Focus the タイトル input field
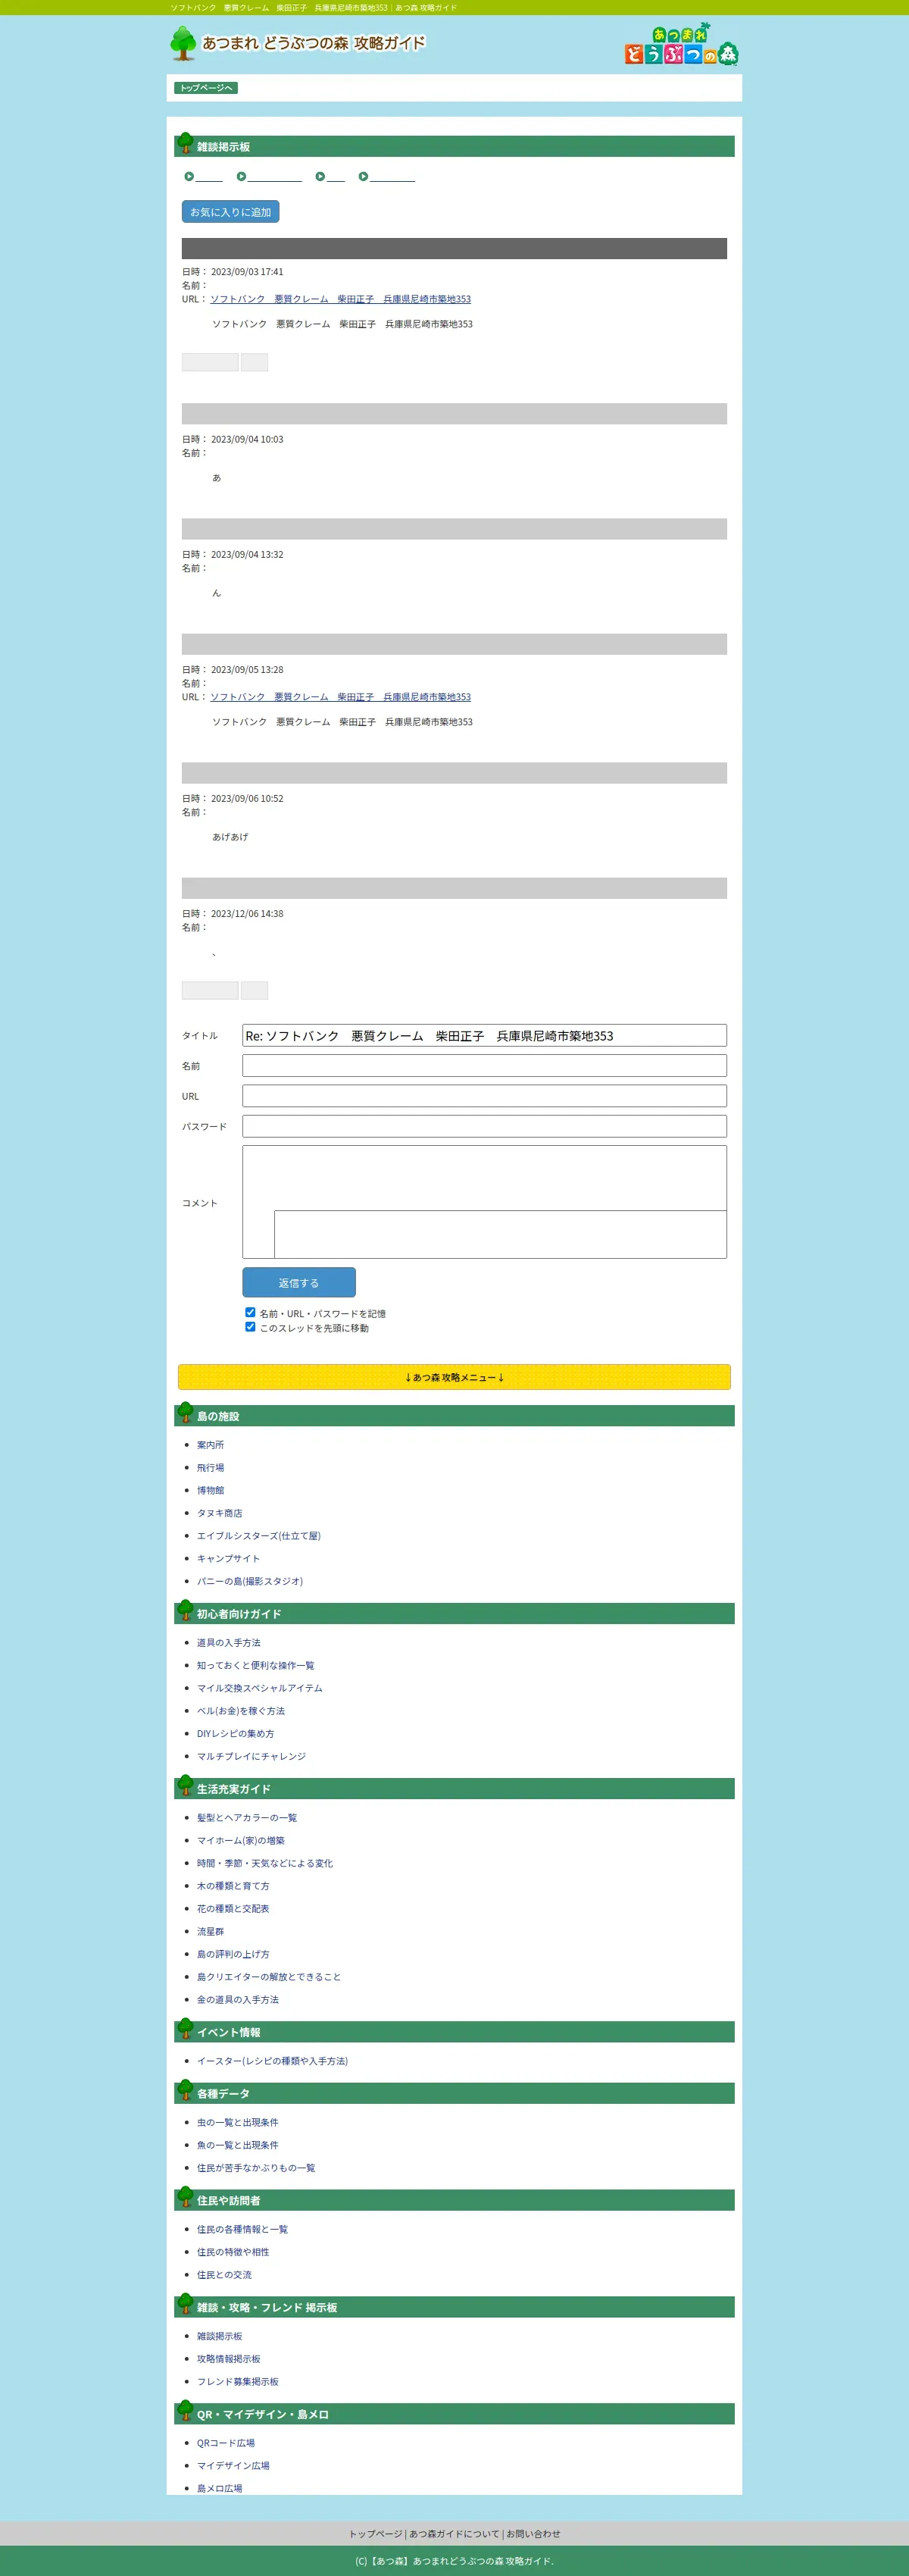The image size is (909, 2576). [484, 1035]
